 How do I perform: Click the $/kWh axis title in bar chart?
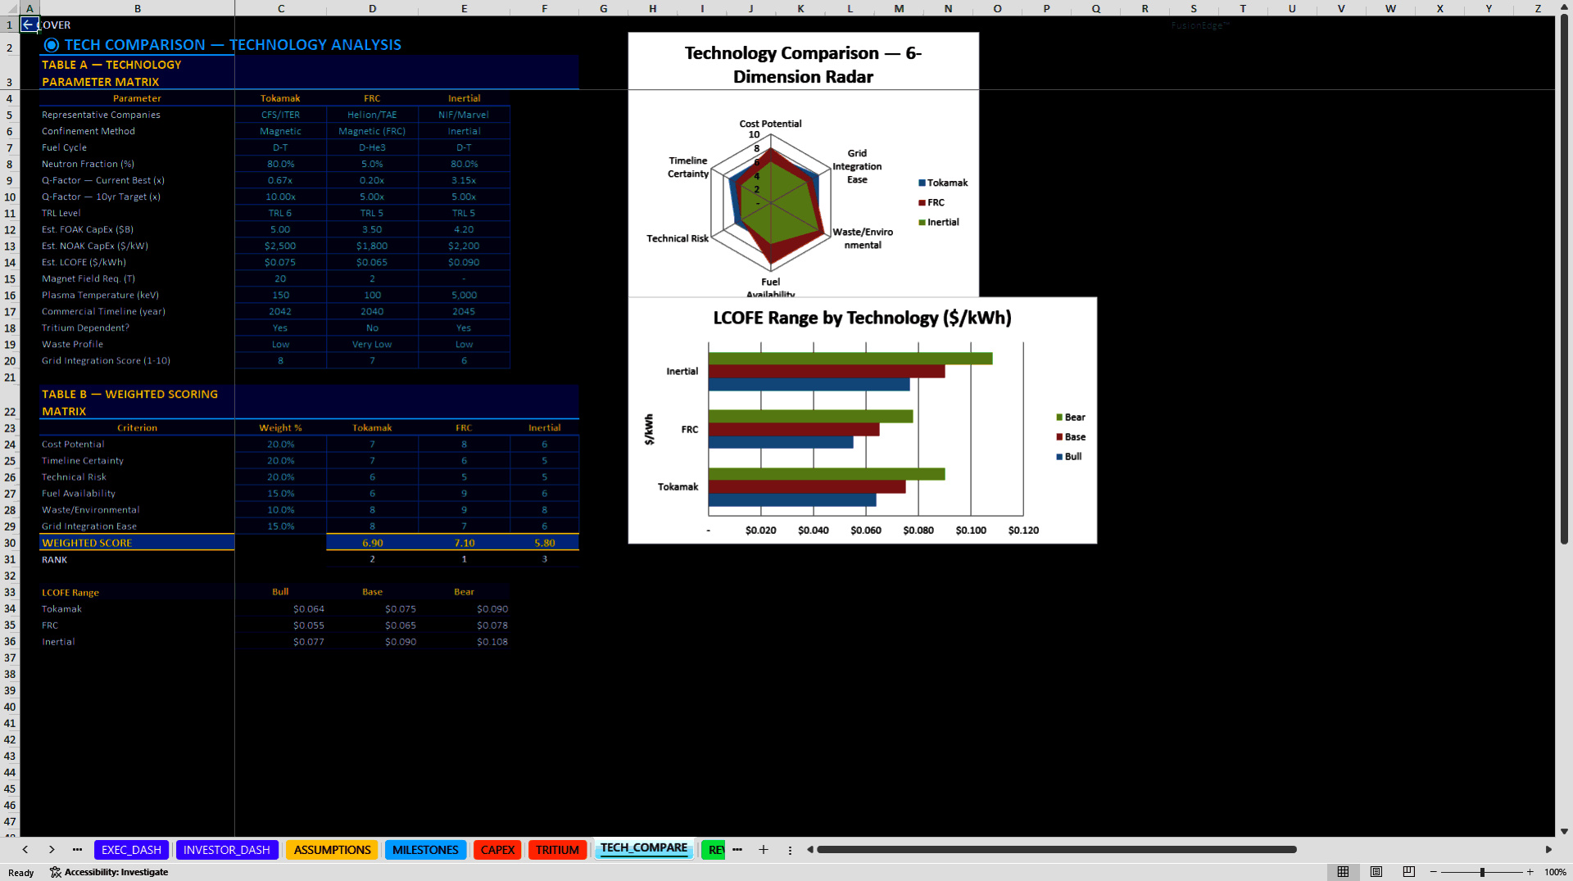(649, 429)
